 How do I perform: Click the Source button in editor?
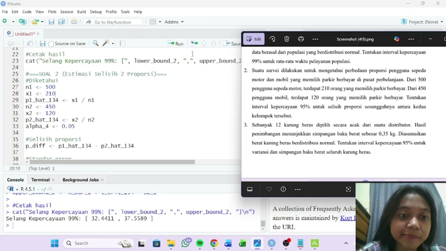232,44
